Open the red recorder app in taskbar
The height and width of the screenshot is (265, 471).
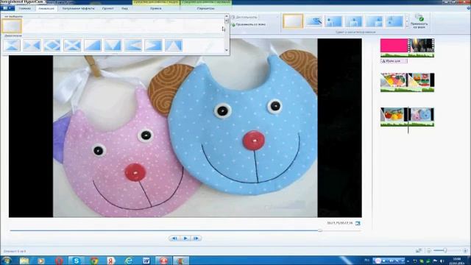[x=163, y=261]
